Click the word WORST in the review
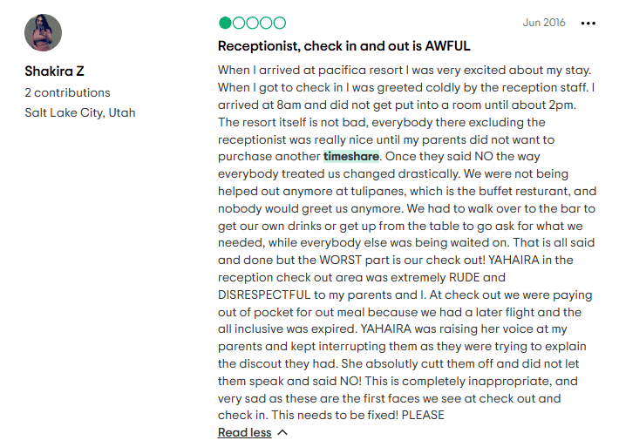The width and height of the screenshot is (619, 447). [340, 260]
